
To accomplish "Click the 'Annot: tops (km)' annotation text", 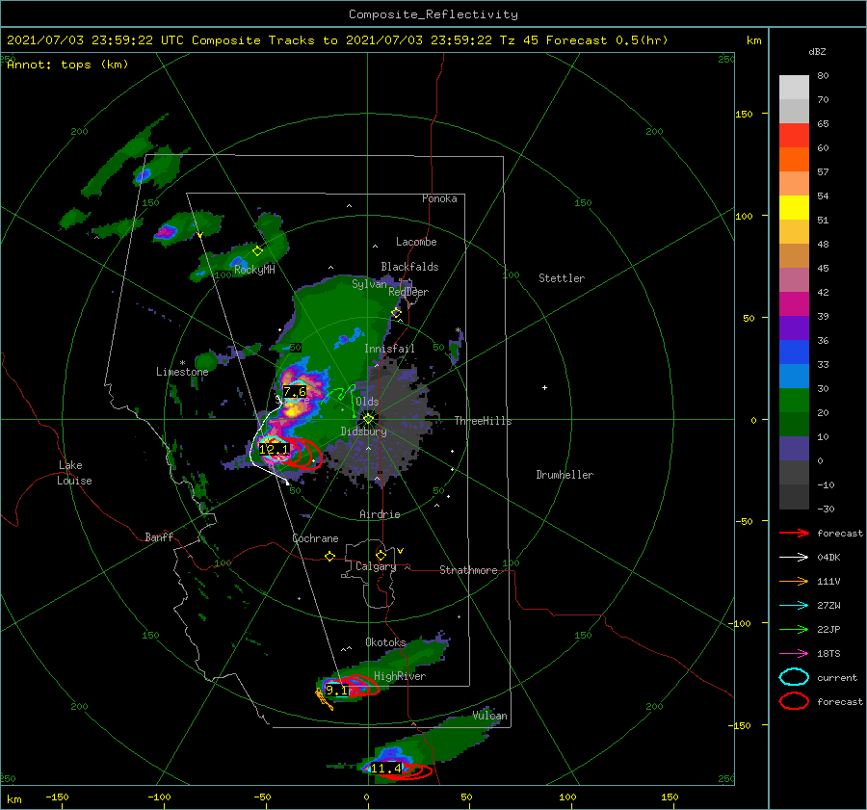I will tap(67, 65).
